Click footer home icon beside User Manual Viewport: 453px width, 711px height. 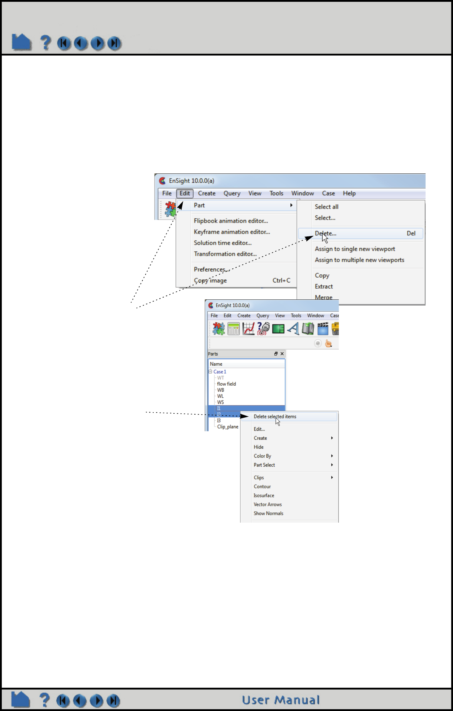(x=21, y=700)
